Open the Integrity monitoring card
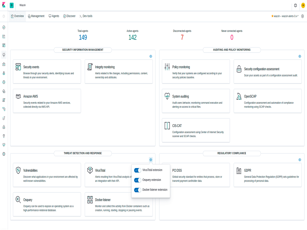Image resolution: width=307 pixels, height=230 pixels. (x=119, y=71)
